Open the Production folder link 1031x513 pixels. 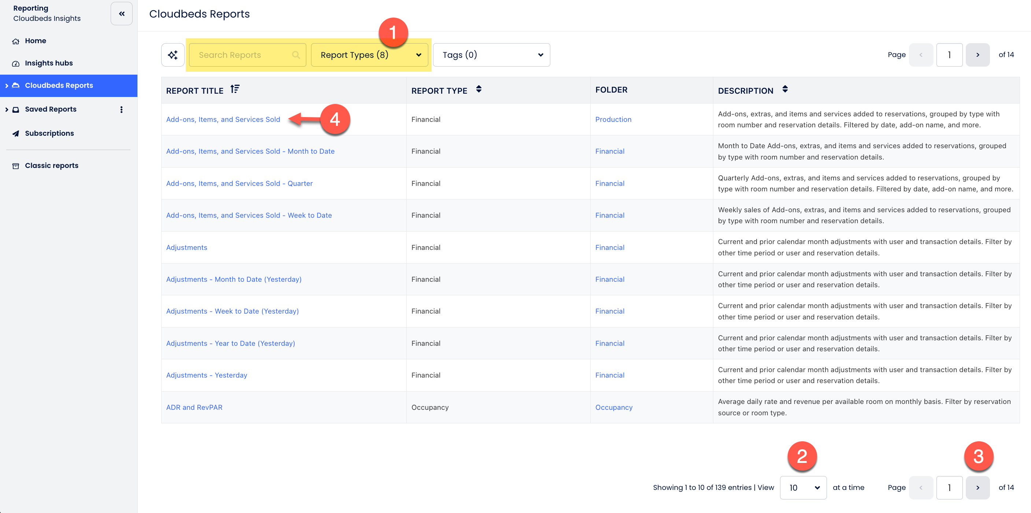613,119
